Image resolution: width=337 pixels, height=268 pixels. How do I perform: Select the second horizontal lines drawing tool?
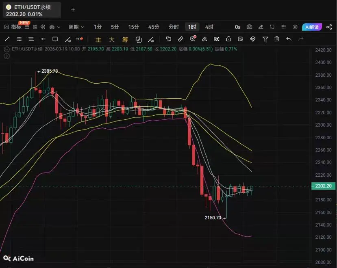click(x=31, y=39)
